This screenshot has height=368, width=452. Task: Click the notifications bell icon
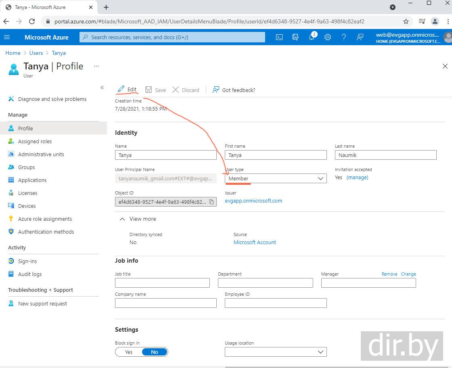coord(312,37)
